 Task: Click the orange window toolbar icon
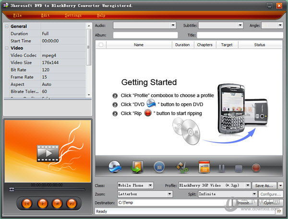(x=204, y=167)
